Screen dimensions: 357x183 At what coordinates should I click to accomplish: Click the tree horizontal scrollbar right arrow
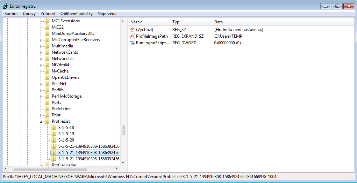[x=116, y=168]
